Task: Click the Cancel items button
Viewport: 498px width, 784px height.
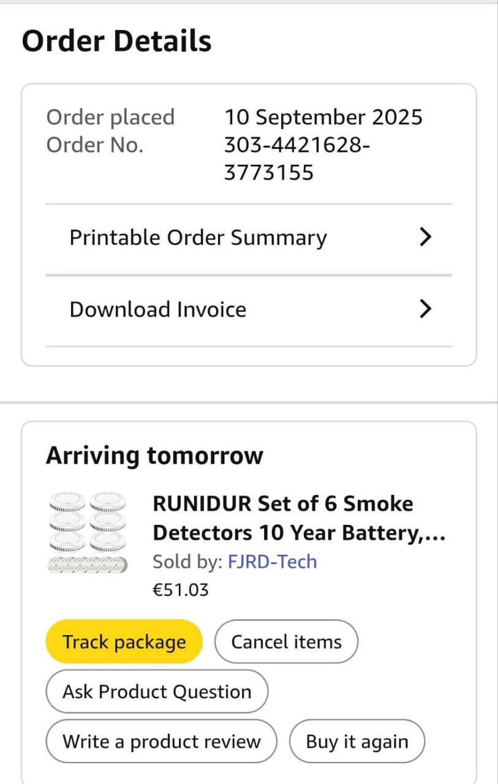Action: coord(286,641)
